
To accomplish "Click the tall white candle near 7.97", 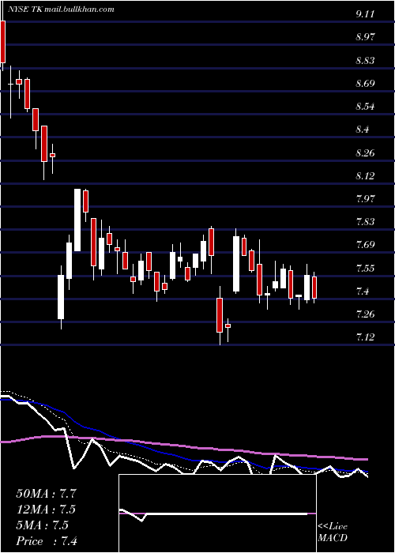I will [77, 220].
